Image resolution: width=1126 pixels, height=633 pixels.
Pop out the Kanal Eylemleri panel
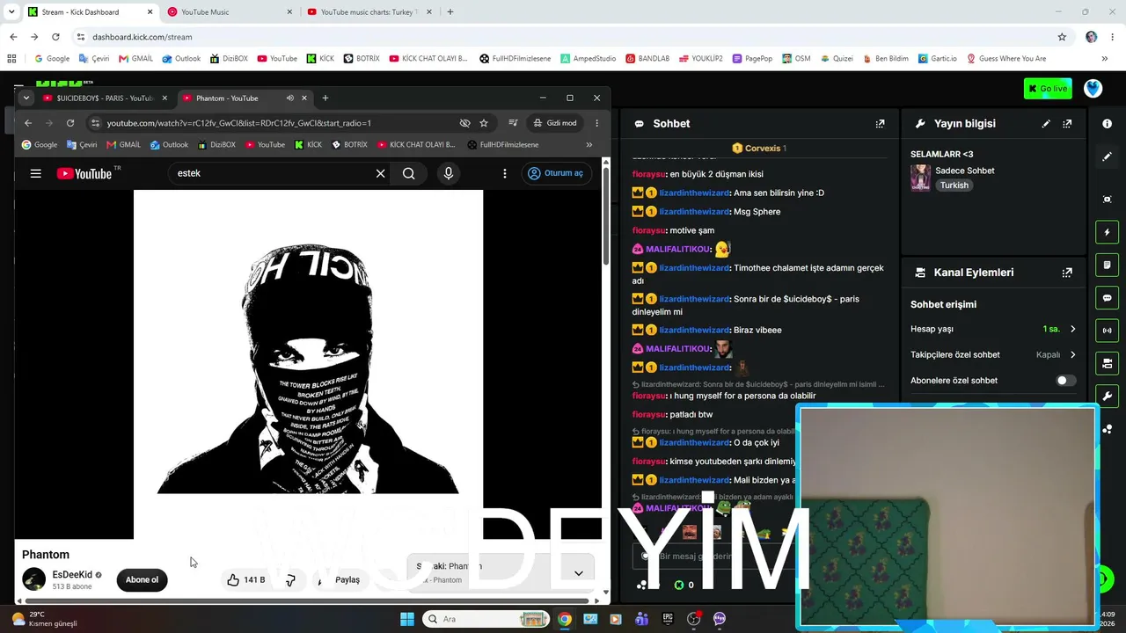click(x=1067, y=273)
